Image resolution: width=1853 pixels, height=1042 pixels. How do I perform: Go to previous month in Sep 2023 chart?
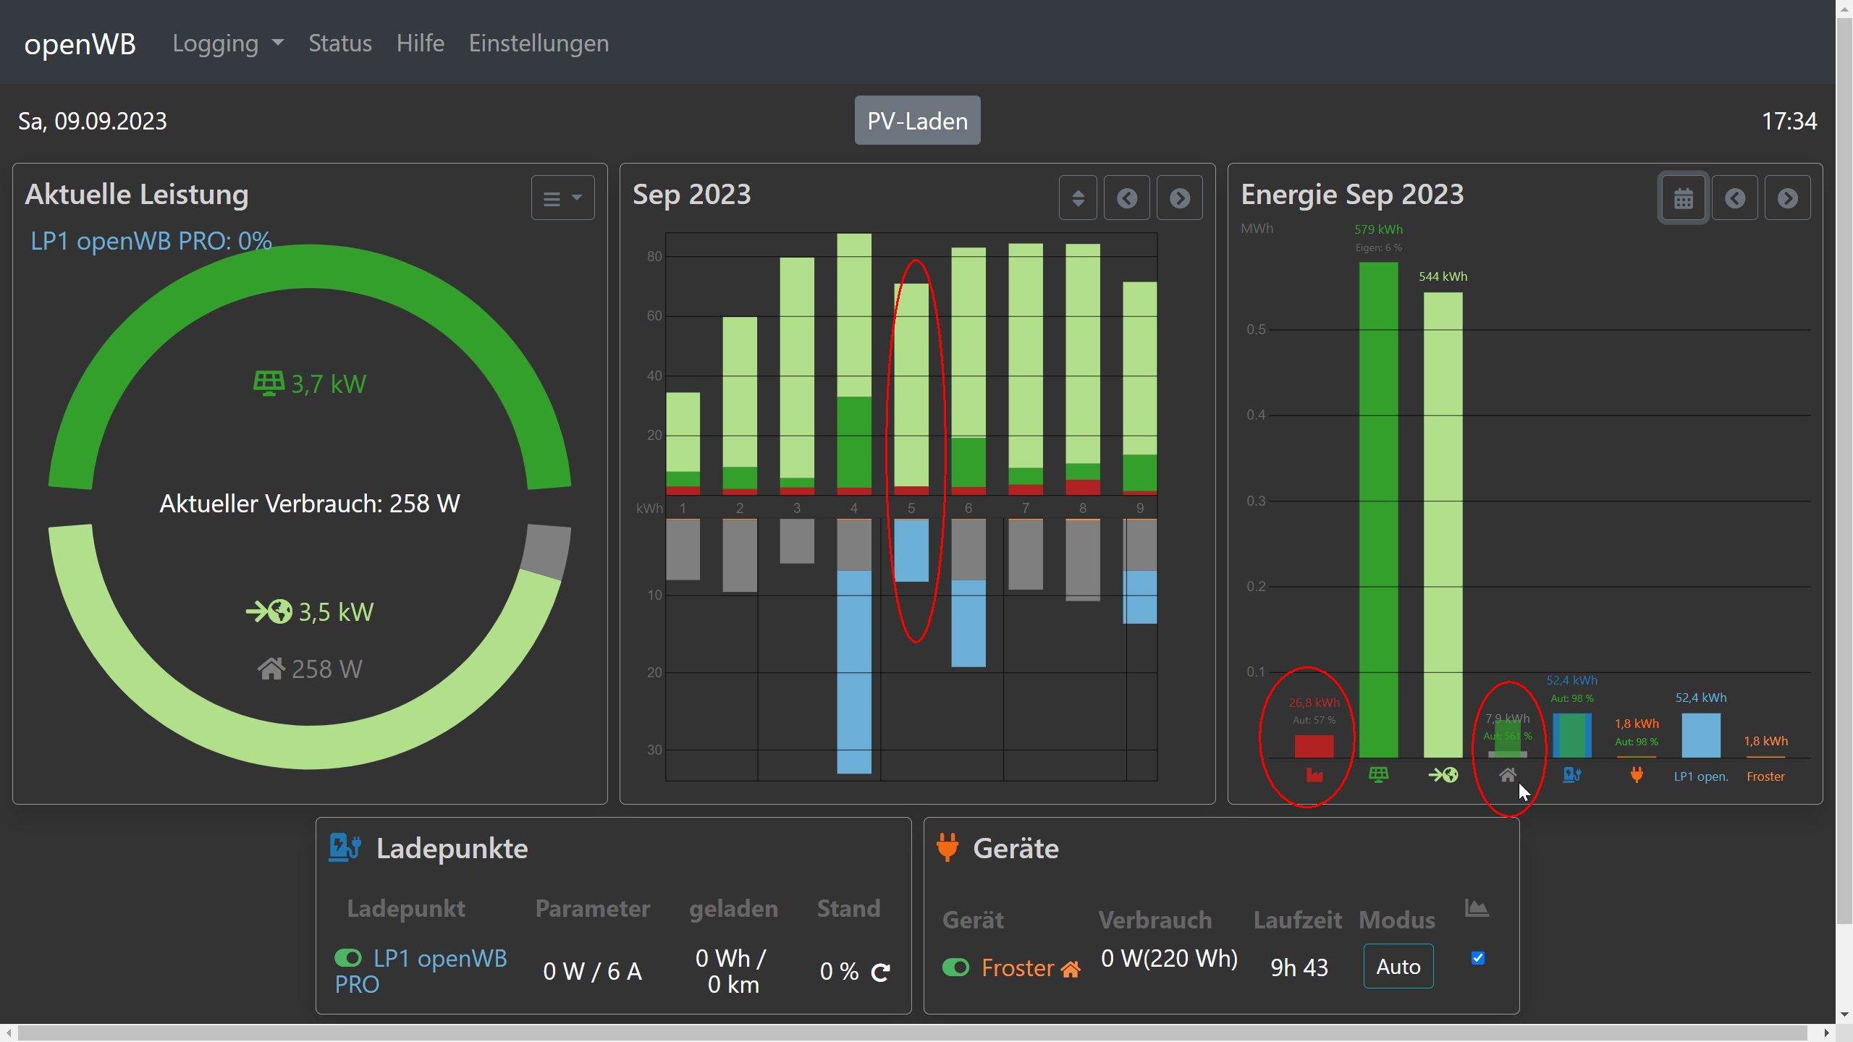(x=1126, y=198)
